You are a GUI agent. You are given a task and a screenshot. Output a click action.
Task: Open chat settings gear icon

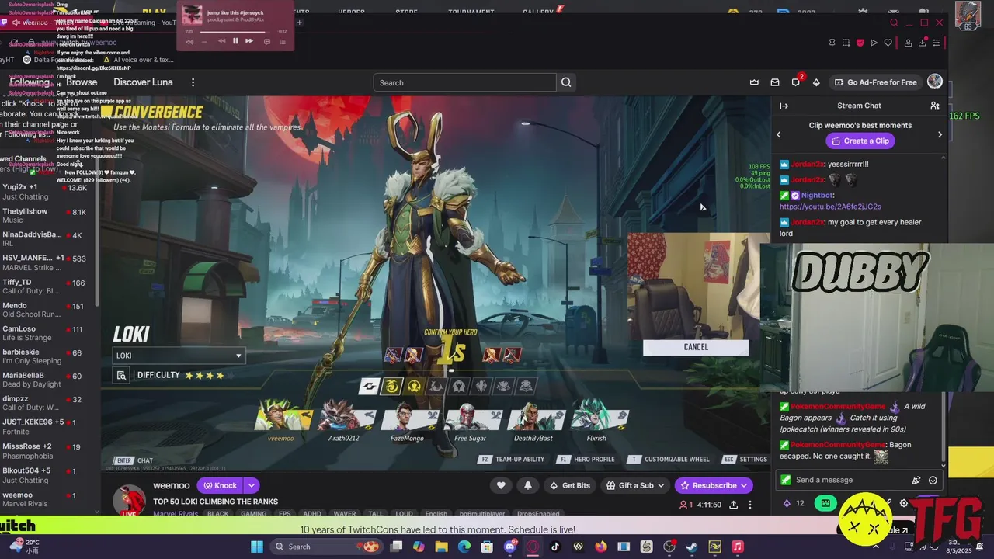[904, 503]
